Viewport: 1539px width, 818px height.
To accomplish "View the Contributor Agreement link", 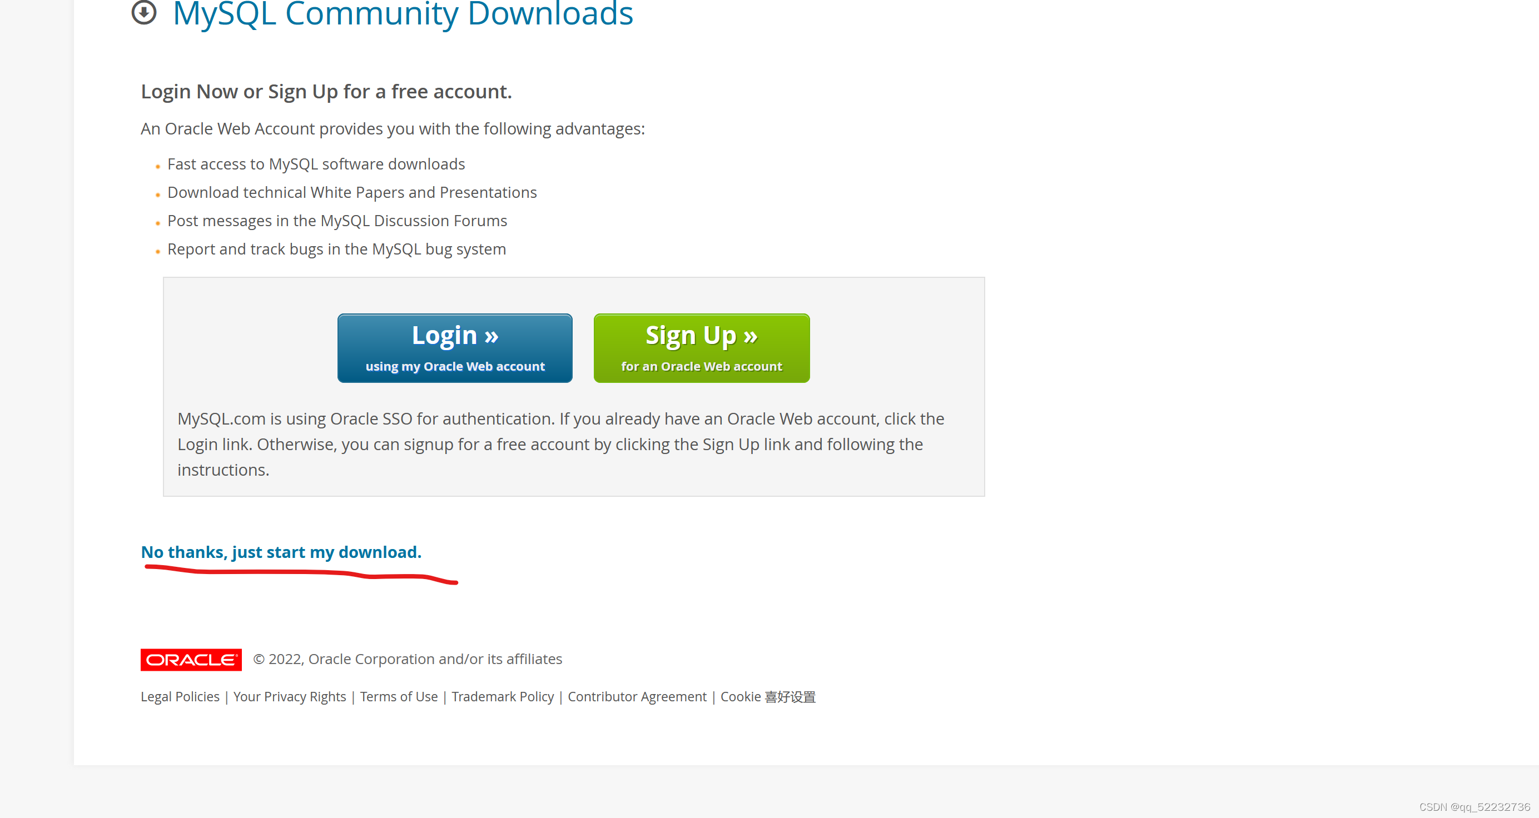I will tap(637, 697).
